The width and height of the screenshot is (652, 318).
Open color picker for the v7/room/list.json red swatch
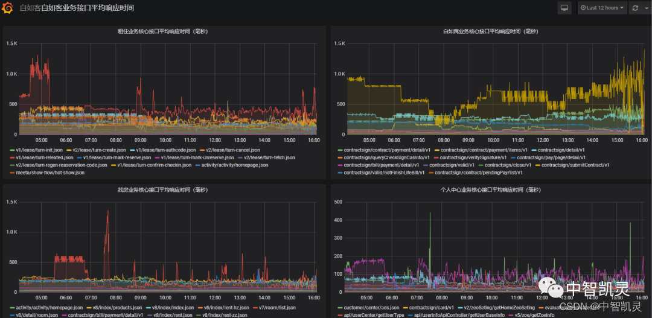(256, 308)
